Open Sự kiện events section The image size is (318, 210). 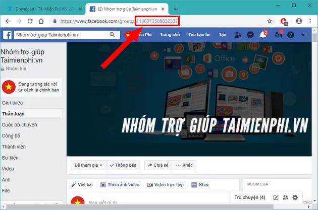pos(10,158)
